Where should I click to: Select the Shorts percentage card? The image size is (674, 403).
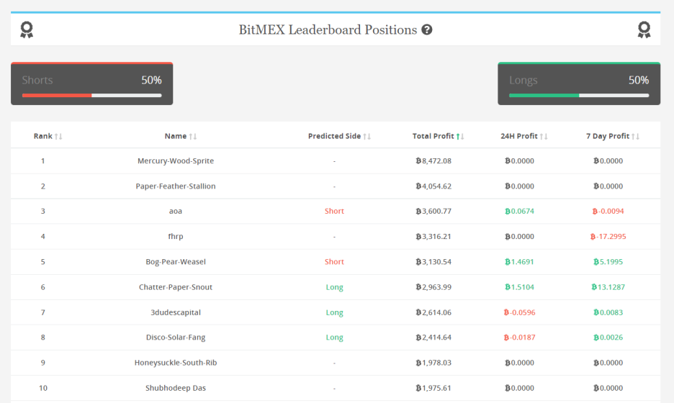tap(92, 83)
